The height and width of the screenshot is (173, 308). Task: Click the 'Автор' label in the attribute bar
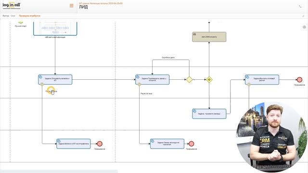click(6, 16)
